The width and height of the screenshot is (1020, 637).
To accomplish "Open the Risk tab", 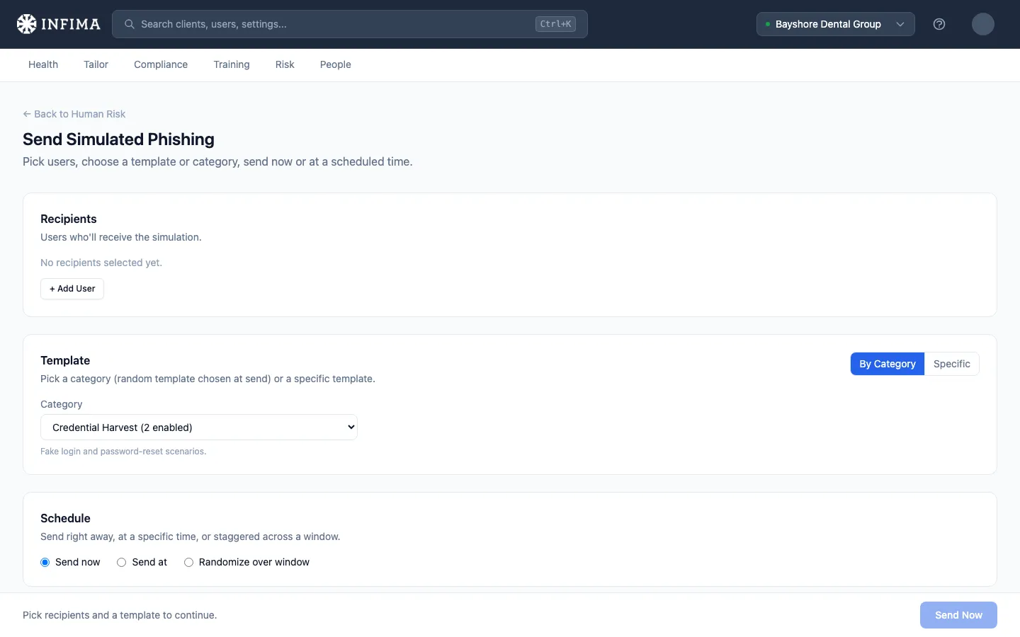I will pyautogui.click(x=285, y=64).
